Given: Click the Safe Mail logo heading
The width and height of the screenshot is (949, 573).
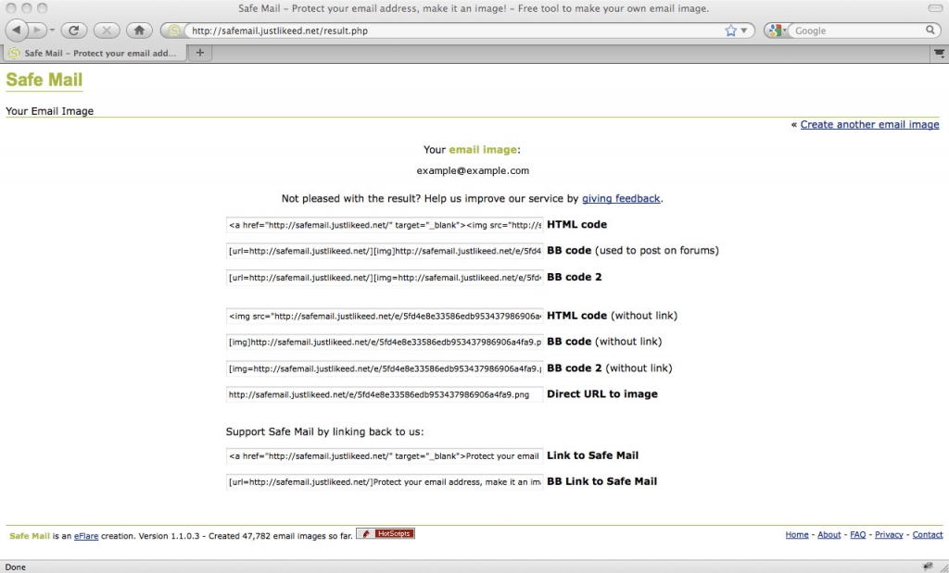Looking at the screenshot, I should point(44,80).
